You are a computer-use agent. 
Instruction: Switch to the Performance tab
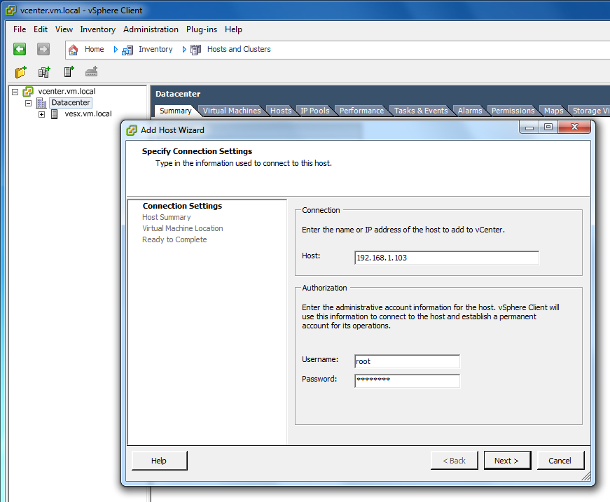pyautogui.click(x=361, y=111)
